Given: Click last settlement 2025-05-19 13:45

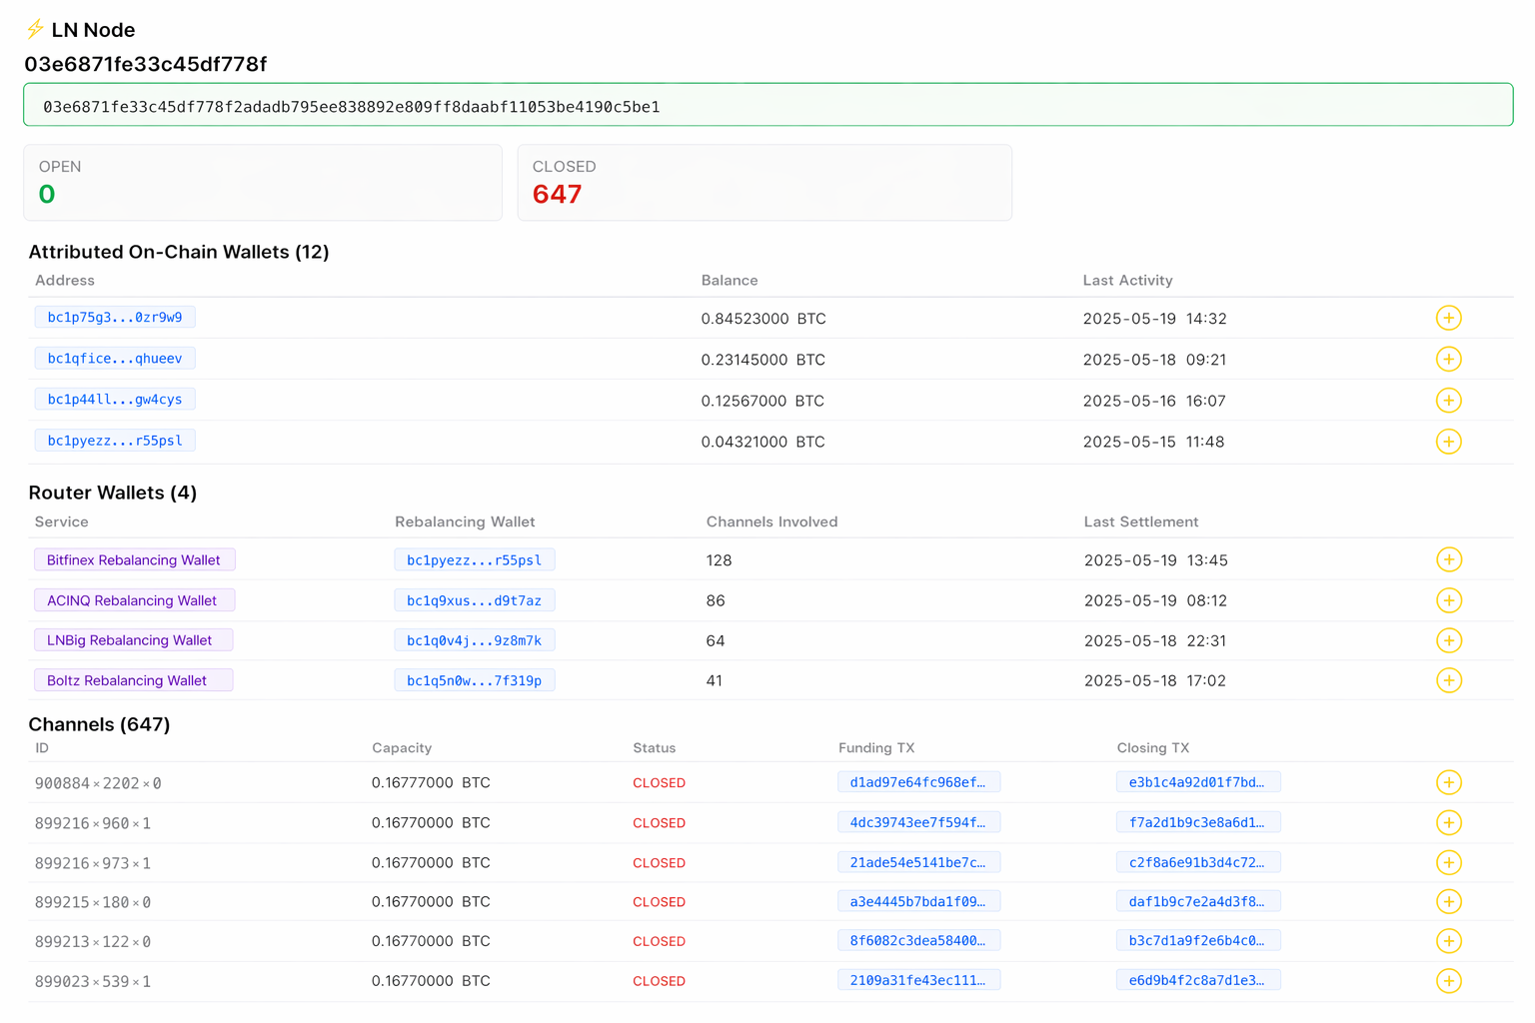Looking at the screenshot, I should click(1156, 560).
